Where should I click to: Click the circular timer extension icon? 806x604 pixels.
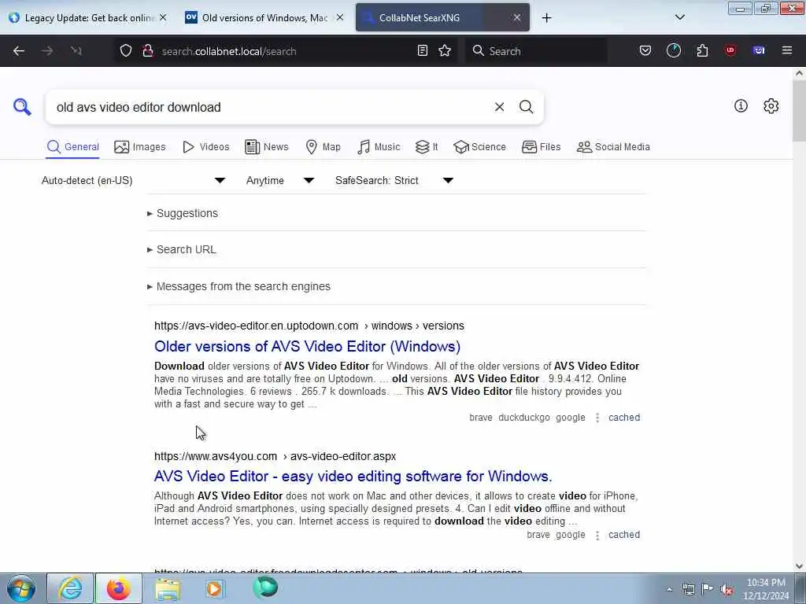(x=674, y=50)
